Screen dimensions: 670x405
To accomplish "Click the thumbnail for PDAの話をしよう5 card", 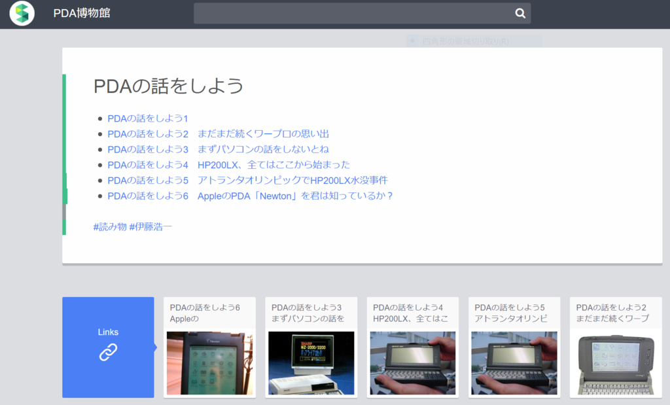I will [x=514, y=361].
